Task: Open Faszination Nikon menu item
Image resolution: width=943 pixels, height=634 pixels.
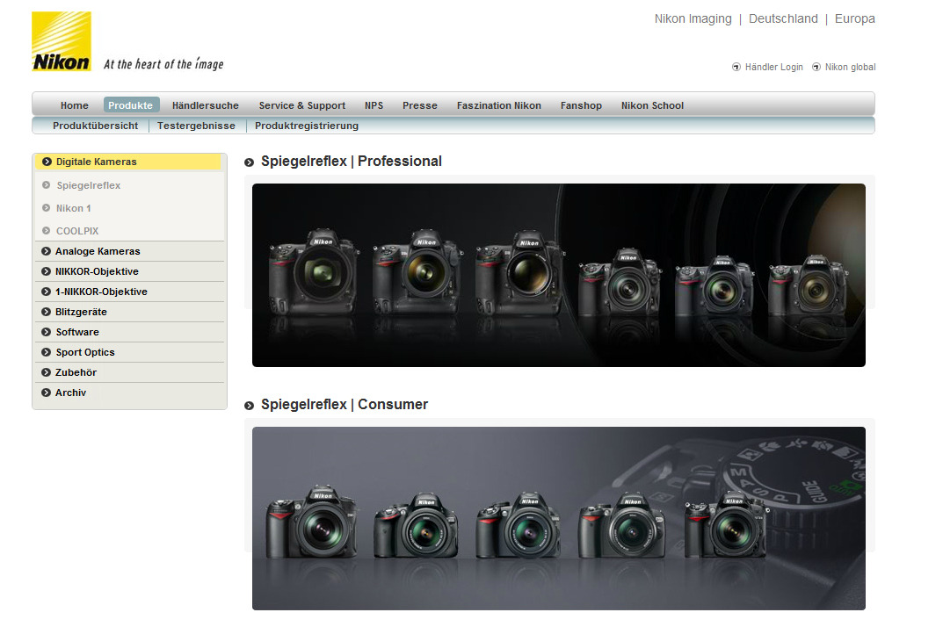Action: (498, 105)
